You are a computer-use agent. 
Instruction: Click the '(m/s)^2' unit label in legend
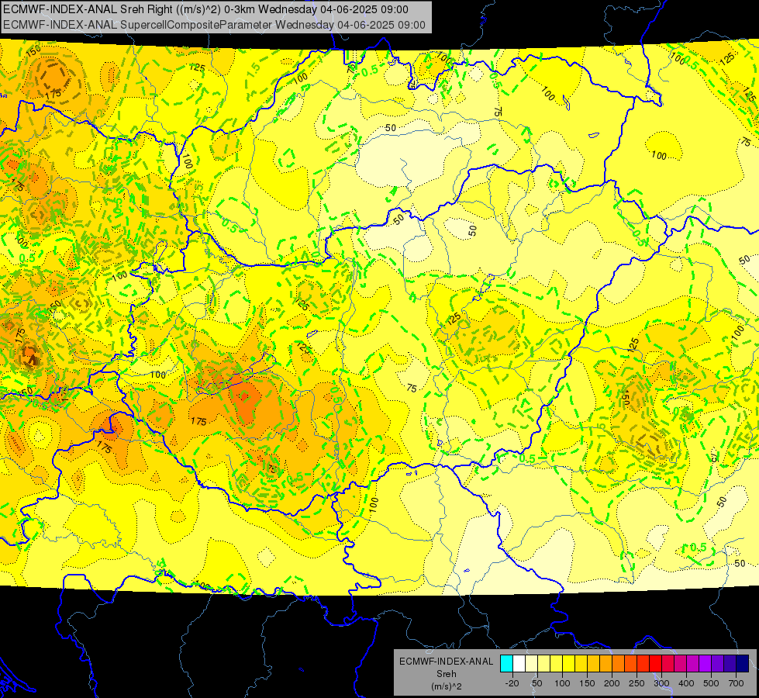tap(446, 686)
